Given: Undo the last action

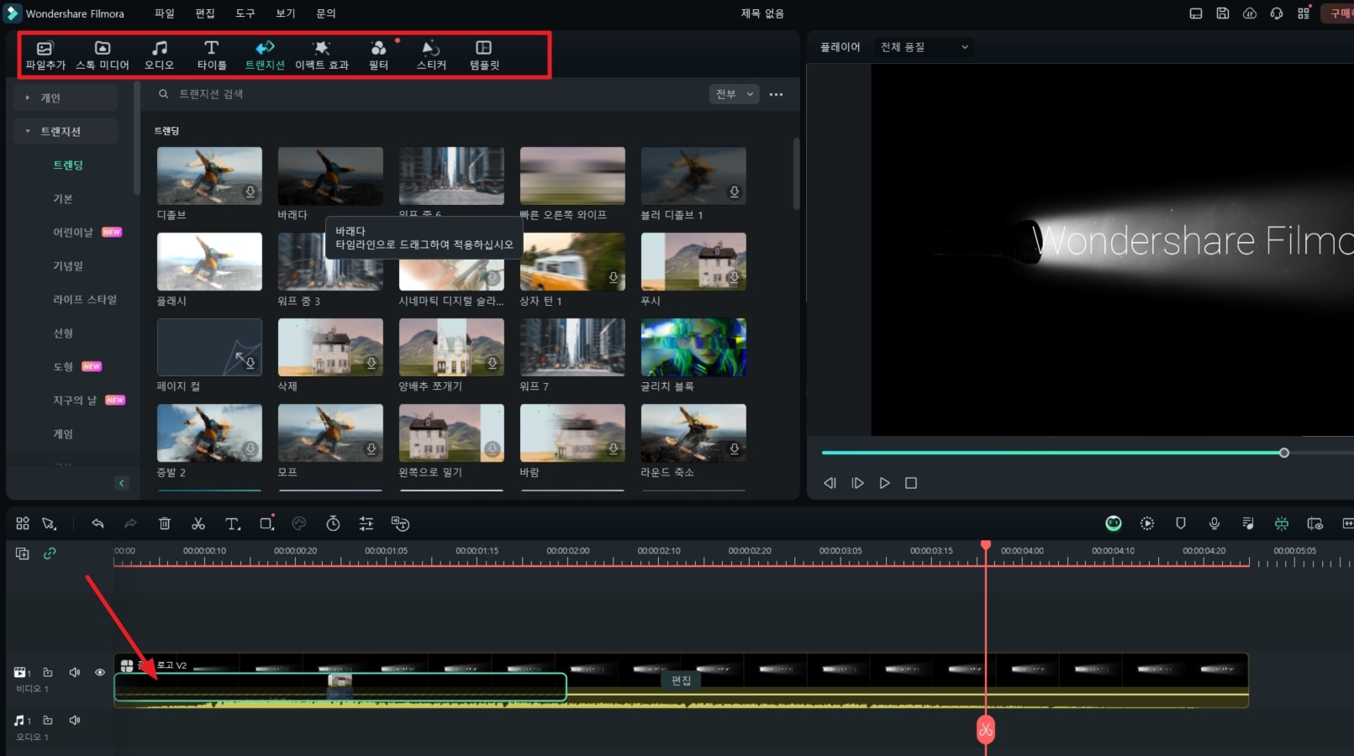Looking at the screenshot, I should (97, 523).
